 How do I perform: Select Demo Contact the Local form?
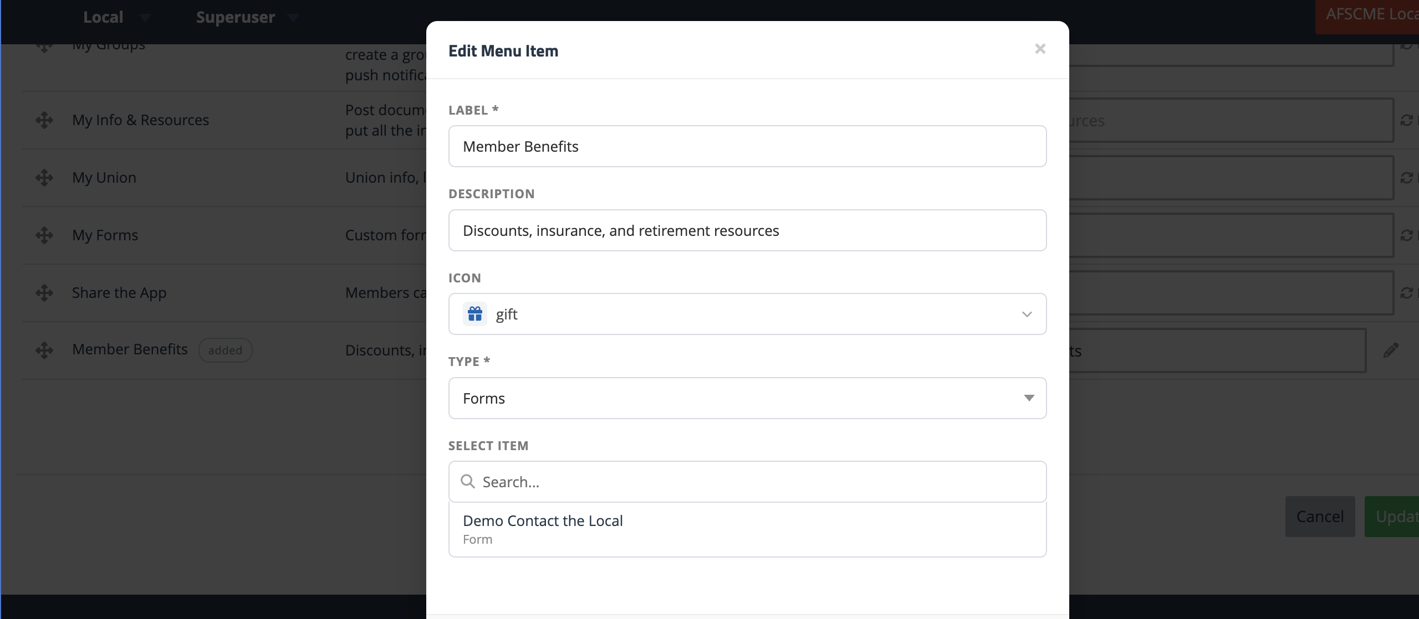[x=747, y=529]
